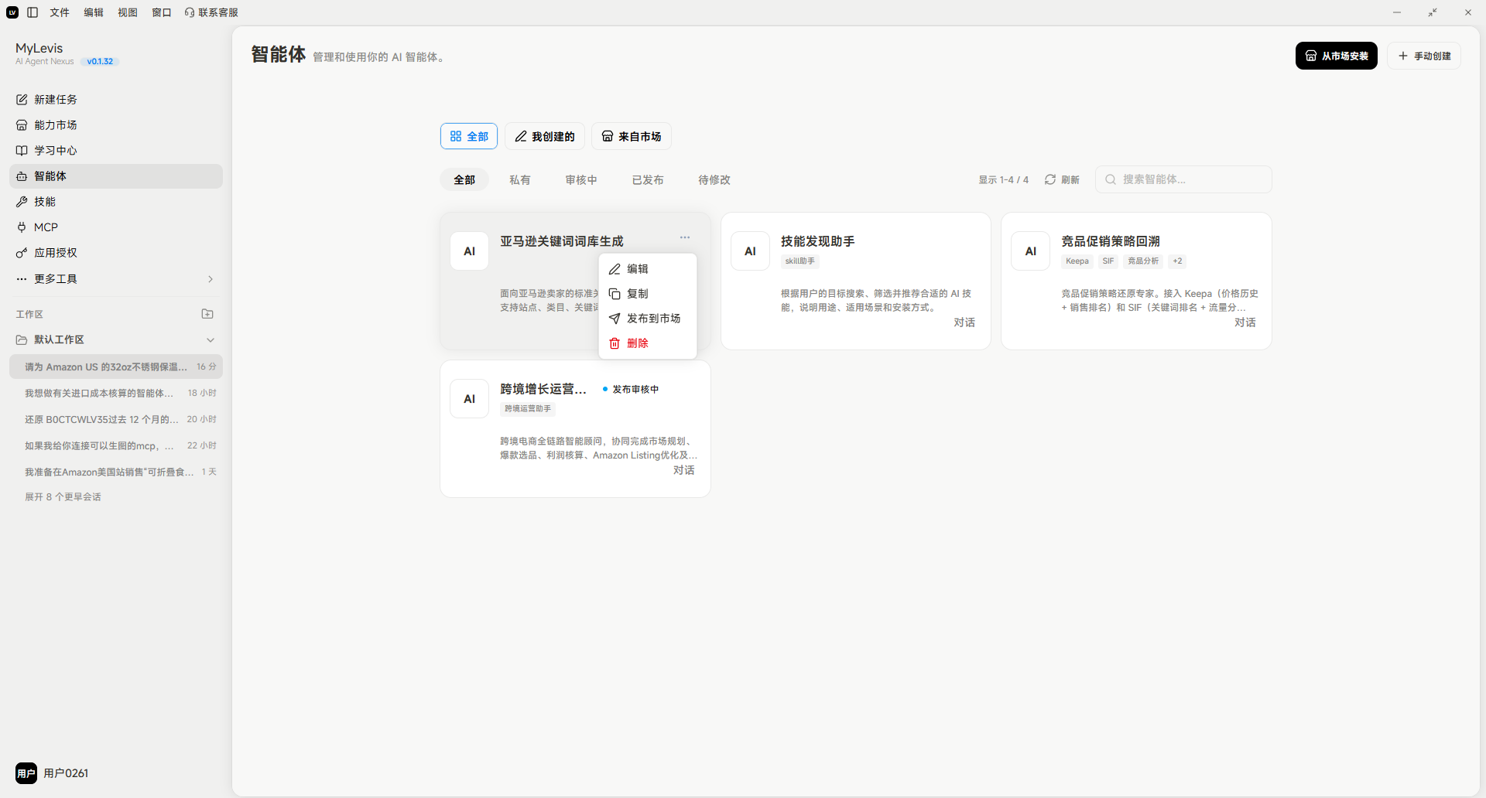The image size is (1486, 798).
Task: Select the 全部 status tab
Action: click(464, 179)
